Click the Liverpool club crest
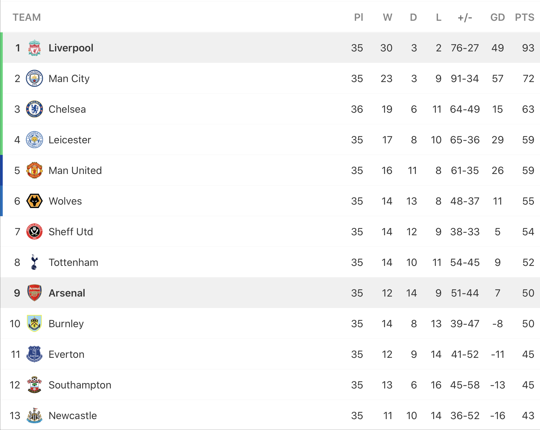 click(x=34, y=48)
